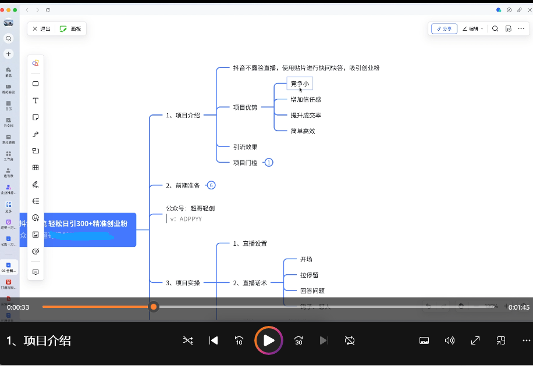The height and width of the screenshot is (366, 533).
Task: Open the 编辑 edit mode dropdown
Action: (473, 29)
